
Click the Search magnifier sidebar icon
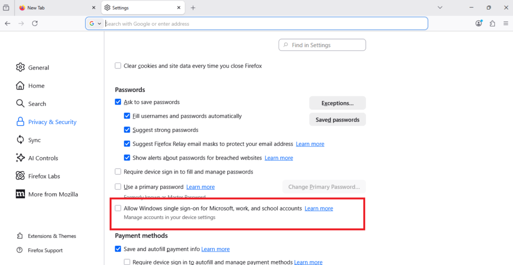click(x=20, y=103)
